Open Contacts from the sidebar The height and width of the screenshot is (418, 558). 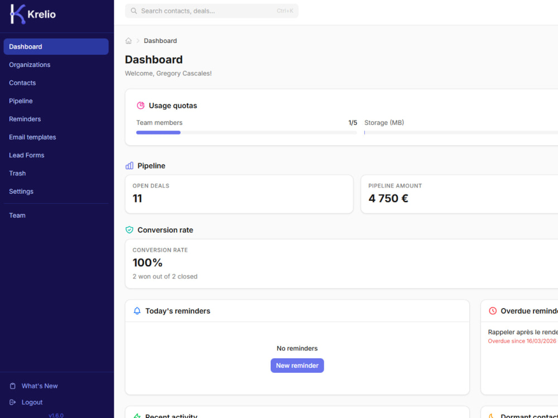(56, 83)
